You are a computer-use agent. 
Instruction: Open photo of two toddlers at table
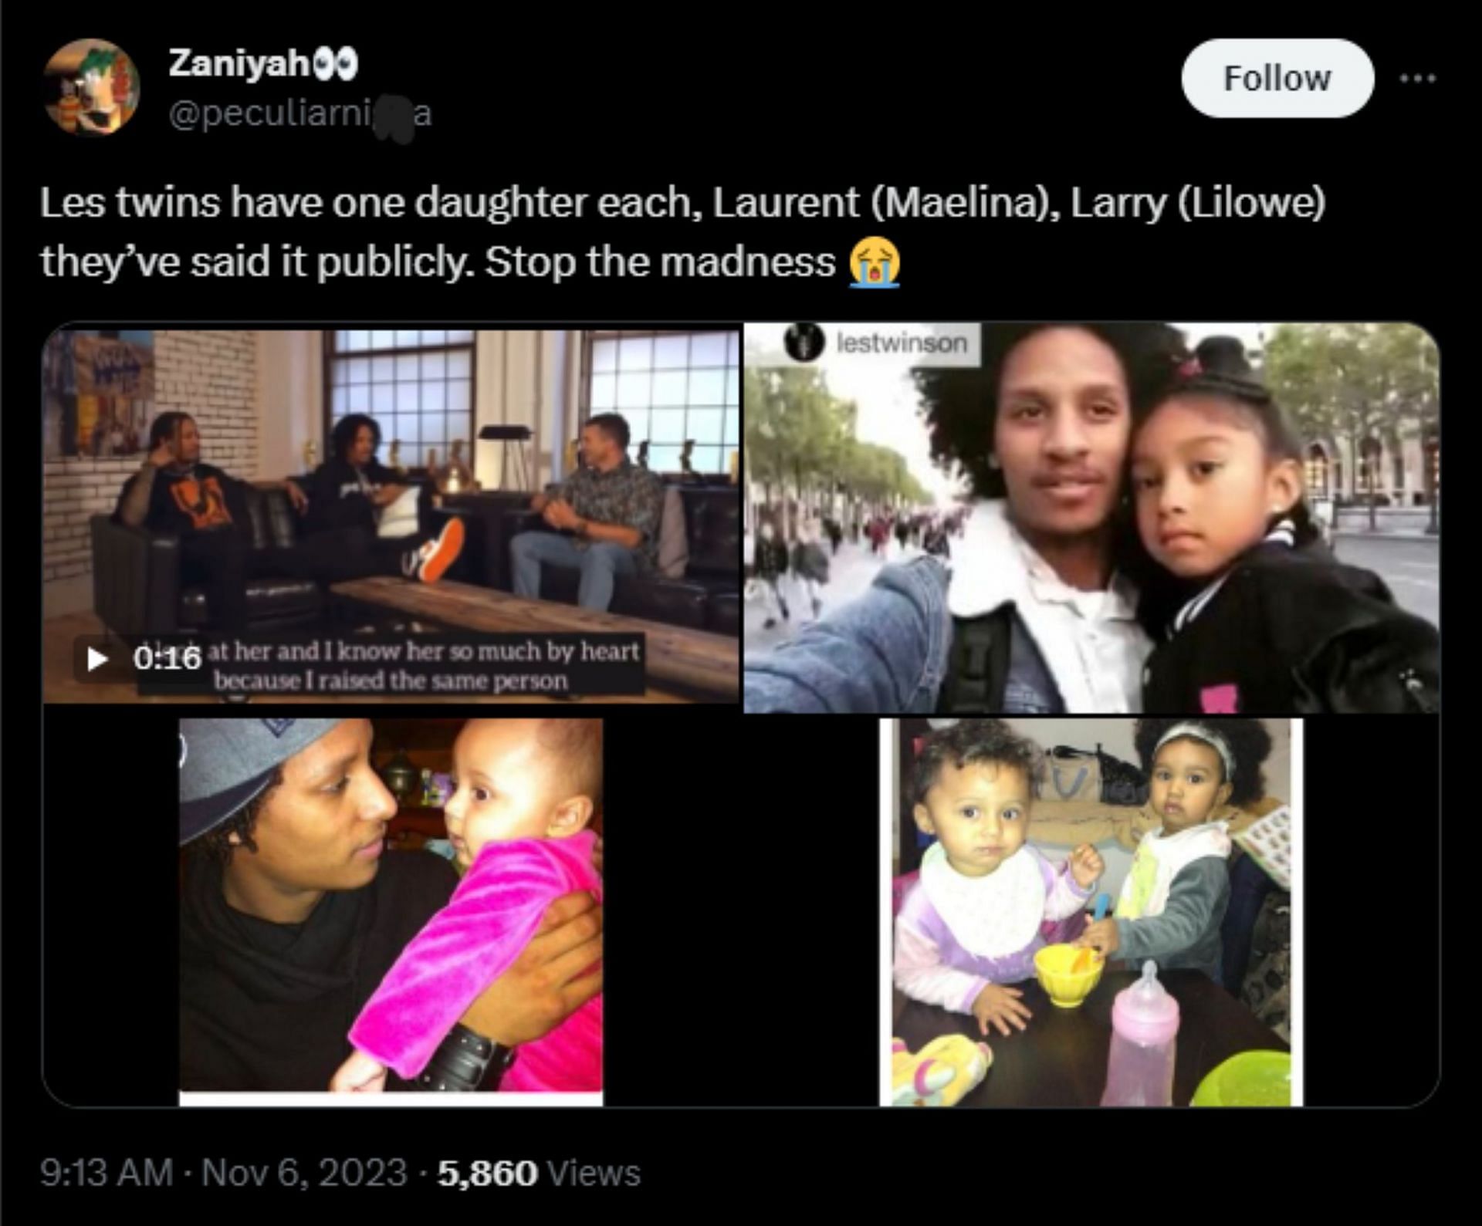(1091, 912)
